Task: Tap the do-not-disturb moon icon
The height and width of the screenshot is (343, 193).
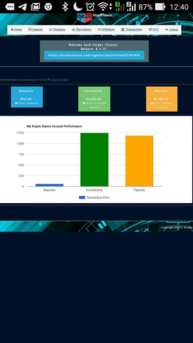Action: click(x=78, y=7)
